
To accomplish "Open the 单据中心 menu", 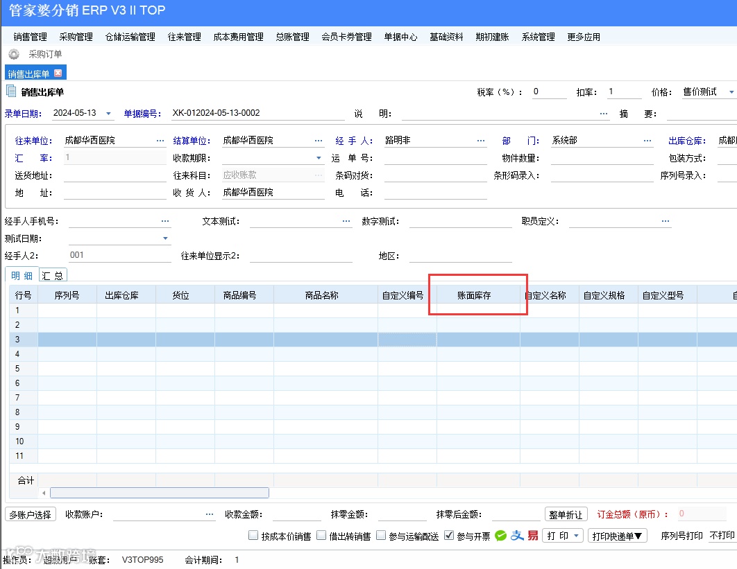I will 400,37.
